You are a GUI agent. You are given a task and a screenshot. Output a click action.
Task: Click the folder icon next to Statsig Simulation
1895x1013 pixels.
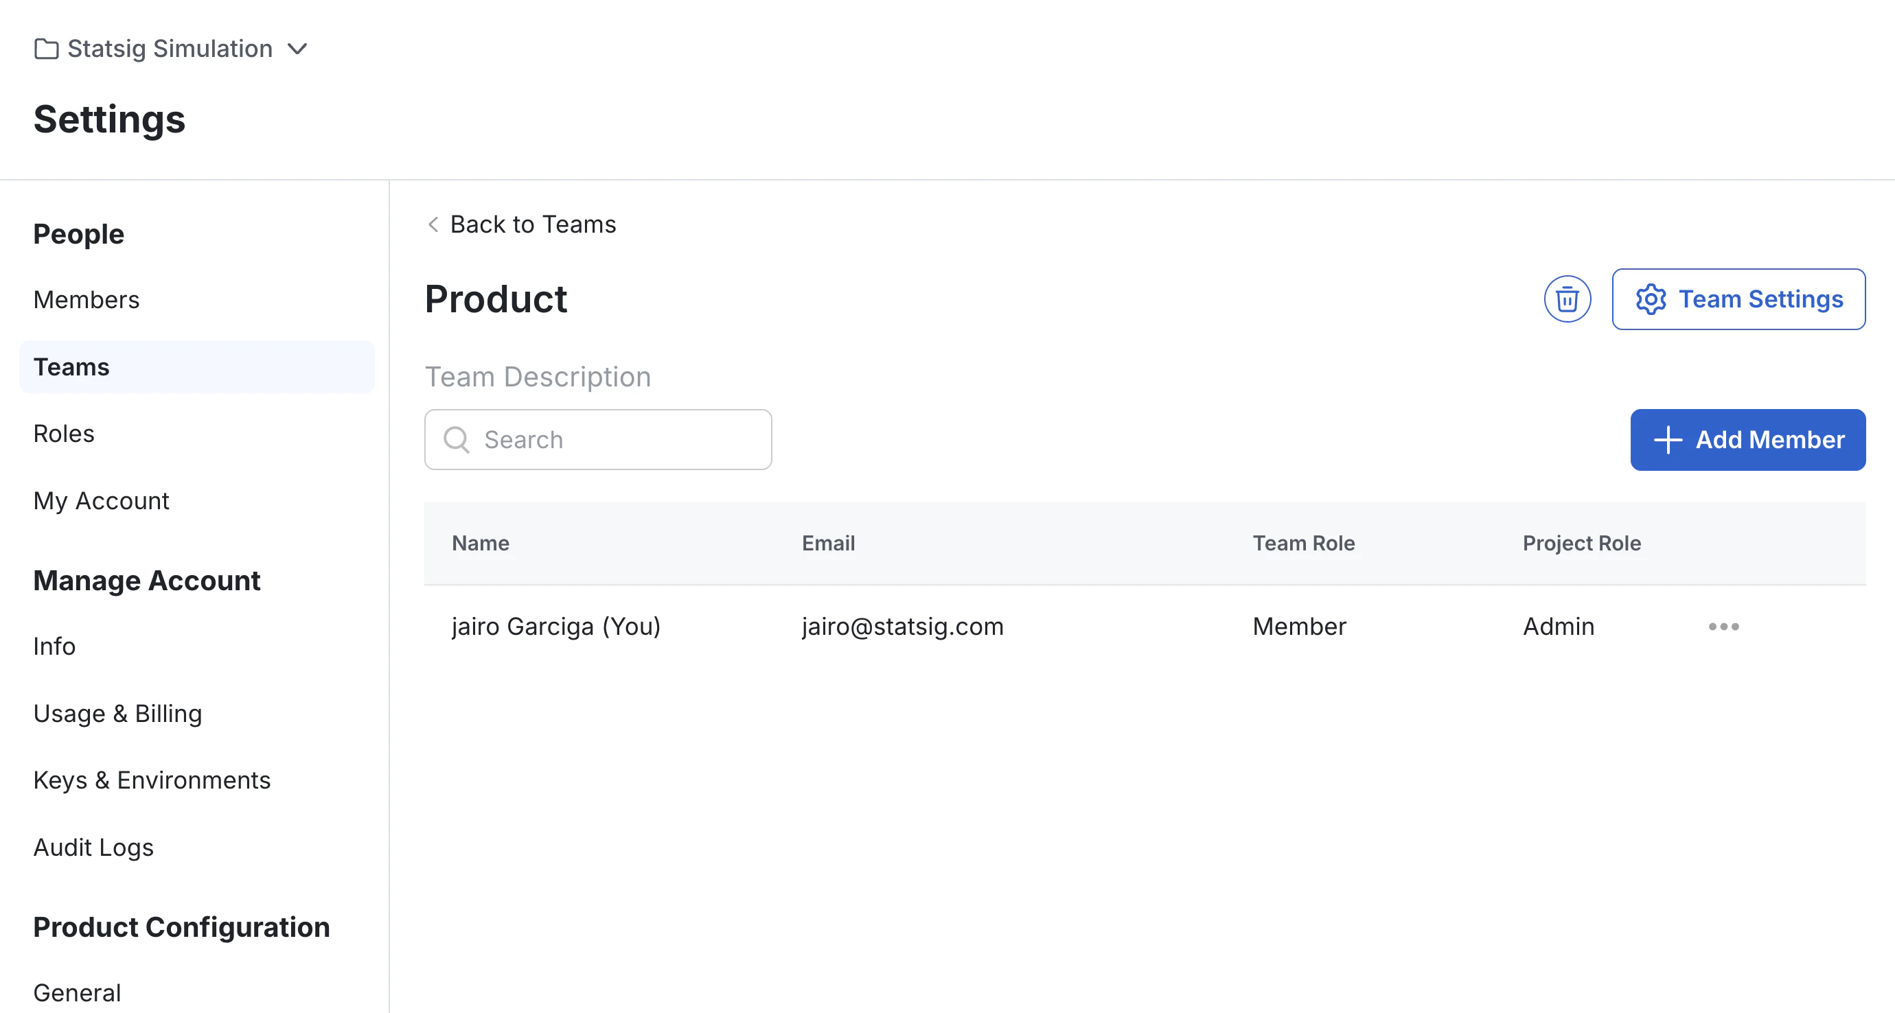tap(47, 49)
